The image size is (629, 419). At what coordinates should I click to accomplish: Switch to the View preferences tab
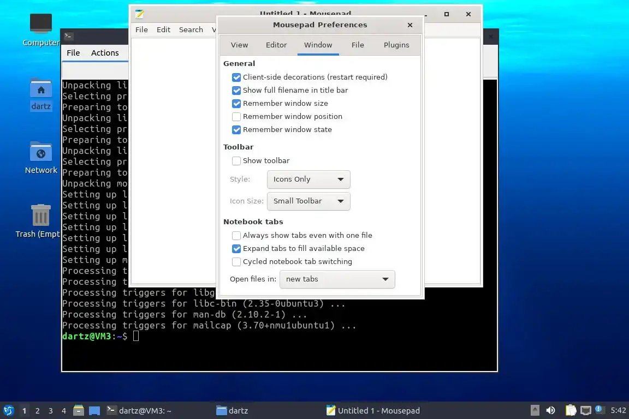(x=239, y=45)
